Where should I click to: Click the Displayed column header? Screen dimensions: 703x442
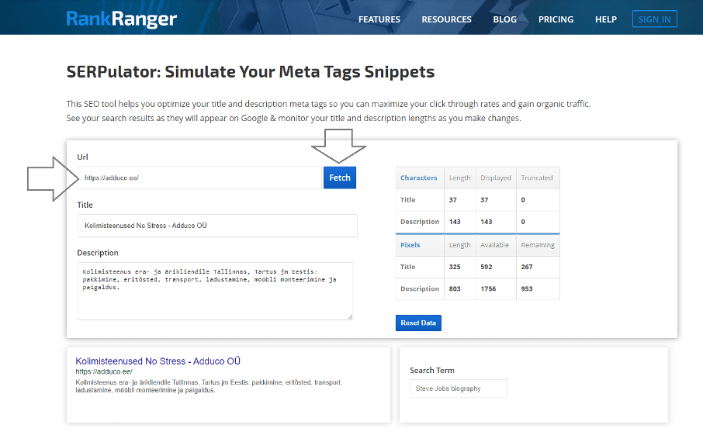click(x=495, y=178)
